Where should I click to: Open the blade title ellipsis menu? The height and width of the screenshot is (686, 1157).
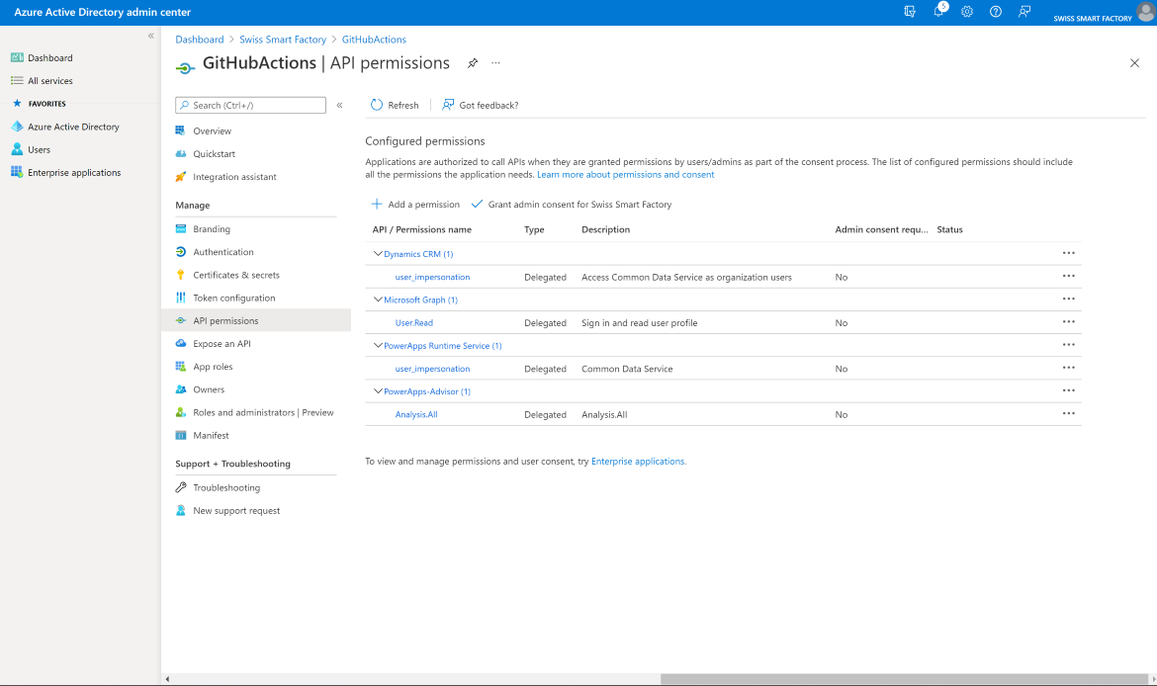(495, 63)
